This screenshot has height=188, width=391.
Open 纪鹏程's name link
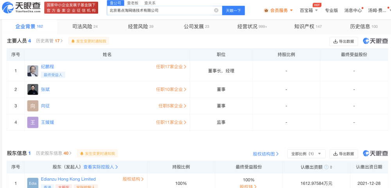47,66
